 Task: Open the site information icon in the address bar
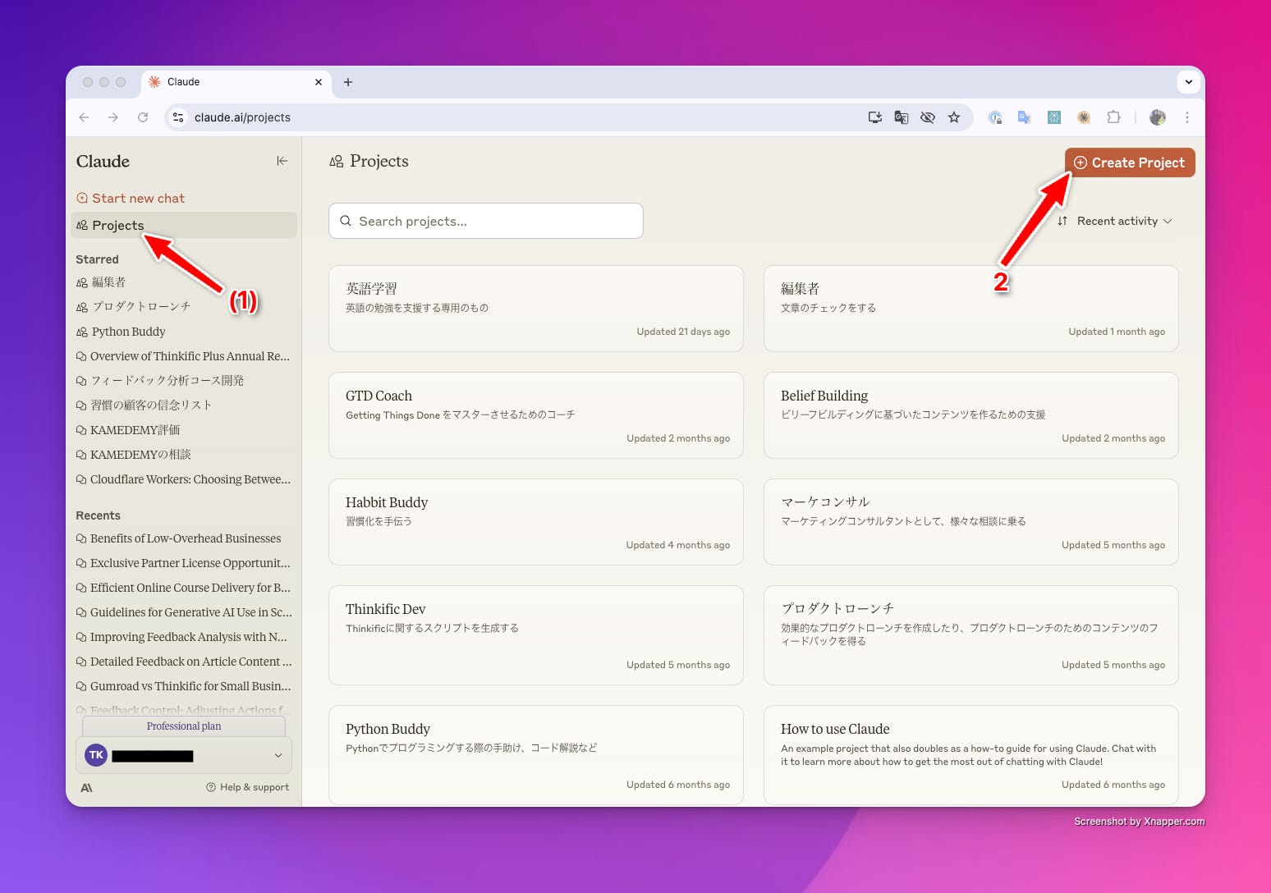178,117
